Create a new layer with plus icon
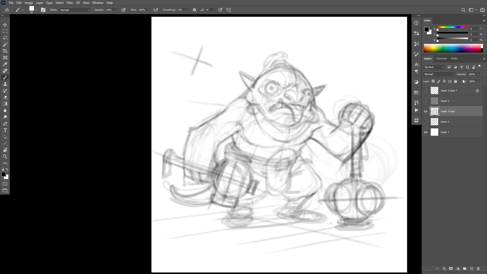The height and width of the screenshot is (274, 487). [472, 268]
